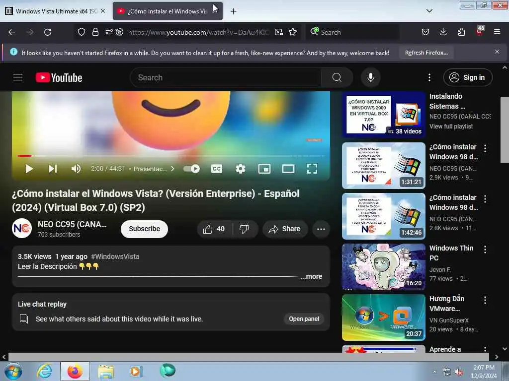Play the video
Image resolution: width=509 pixels, height=381 pixels.
coord(29,169)
